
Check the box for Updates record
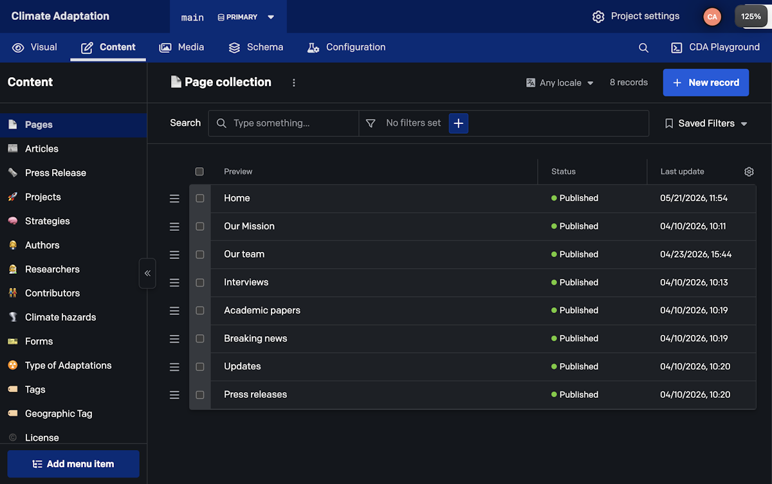pyautogui.click(x=200, y=367)
